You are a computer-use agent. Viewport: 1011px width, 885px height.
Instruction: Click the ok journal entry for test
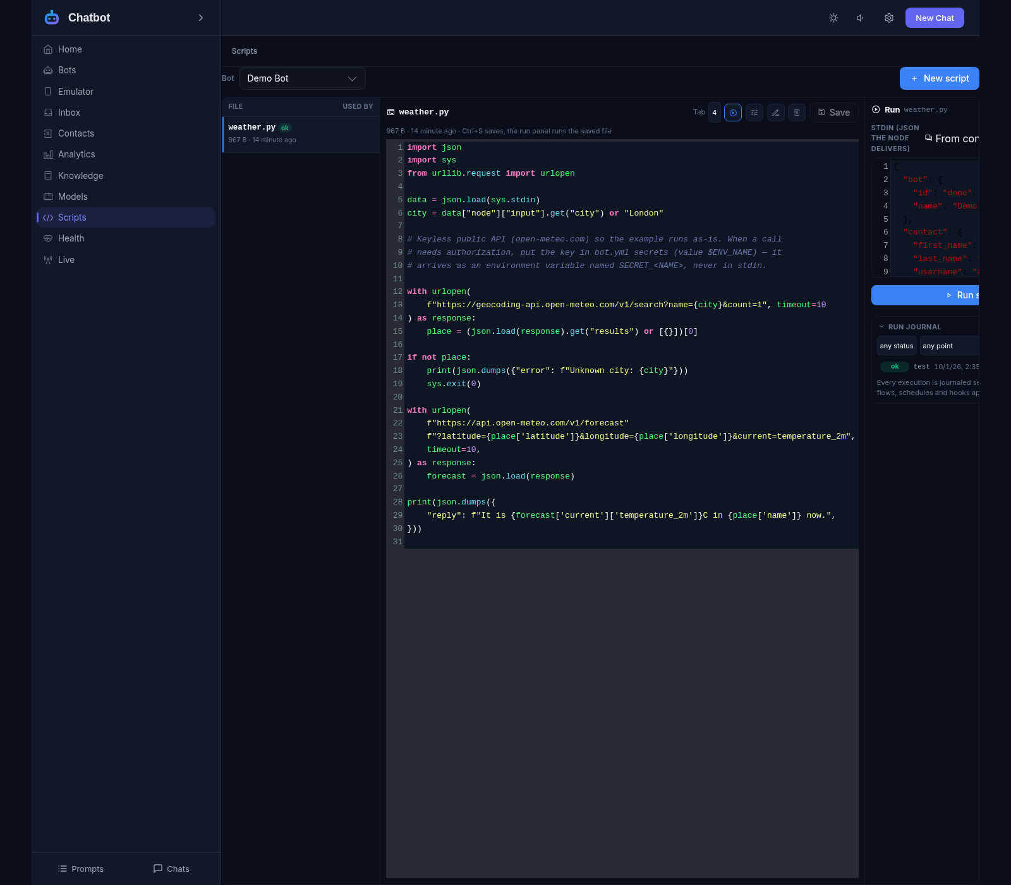click(929, 367)
